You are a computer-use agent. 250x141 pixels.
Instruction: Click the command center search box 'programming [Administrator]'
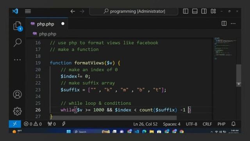click(134, 11)
